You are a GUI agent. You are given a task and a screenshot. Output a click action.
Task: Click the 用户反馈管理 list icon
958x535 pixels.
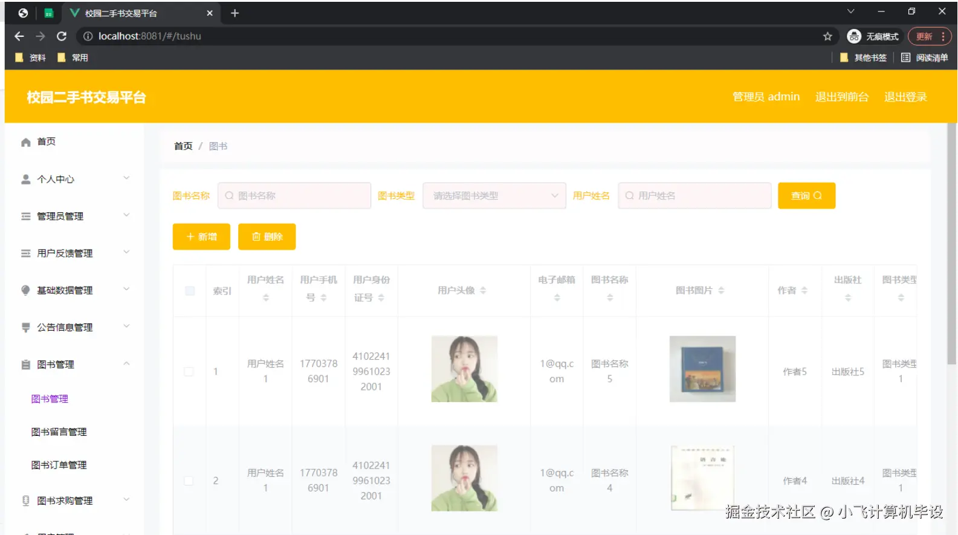click(25, 253)
